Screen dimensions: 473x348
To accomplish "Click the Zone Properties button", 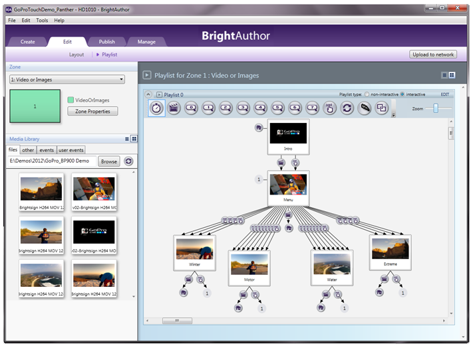I will click(92, 111).
